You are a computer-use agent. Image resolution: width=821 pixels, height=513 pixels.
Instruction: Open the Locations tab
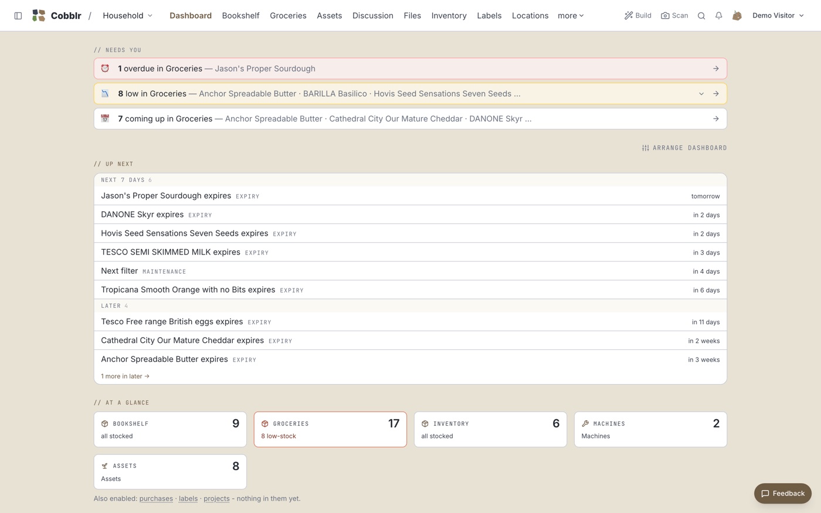click(x=530, y=16)
